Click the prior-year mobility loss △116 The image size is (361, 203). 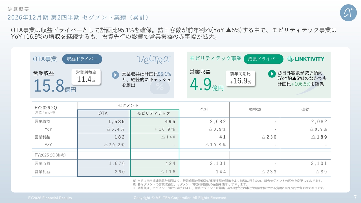tap(168, 172)
